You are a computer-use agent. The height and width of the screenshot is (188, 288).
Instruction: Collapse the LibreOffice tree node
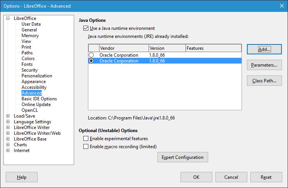coord(8,18)
